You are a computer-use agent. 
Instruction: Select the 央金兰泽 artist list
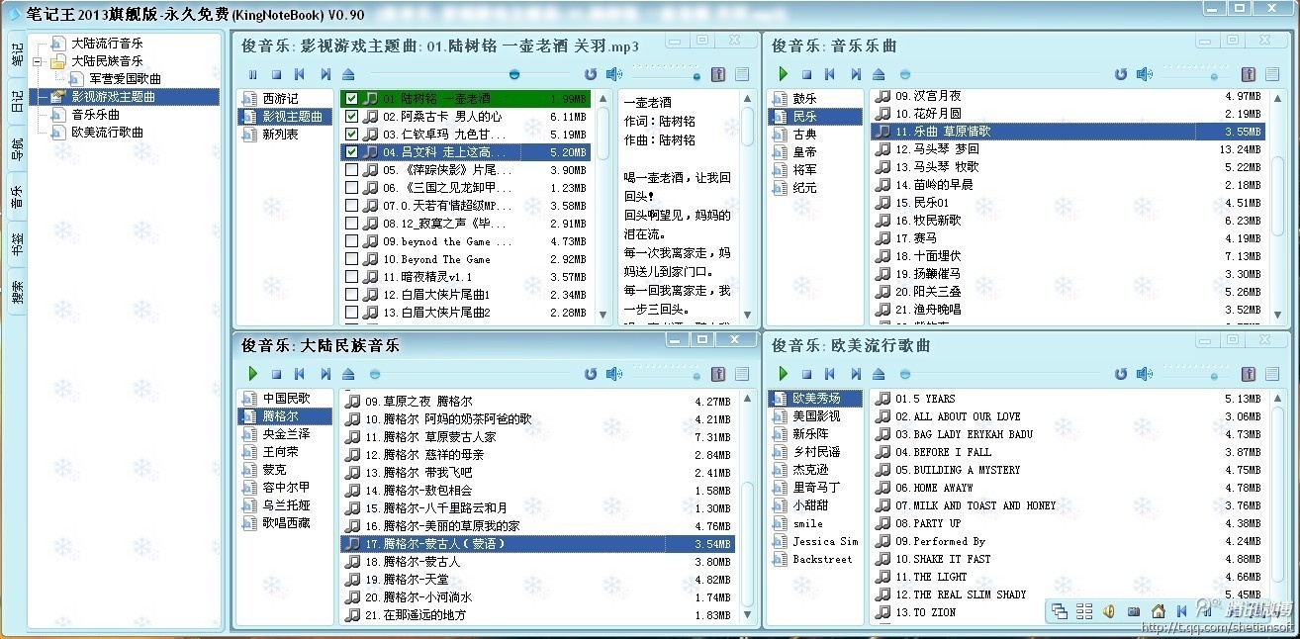(286, 434)
